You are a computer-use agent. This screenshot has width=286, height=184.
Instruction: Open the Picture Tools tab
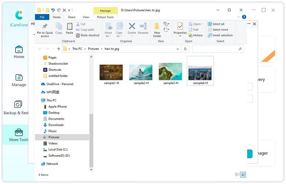click(105, 17)
